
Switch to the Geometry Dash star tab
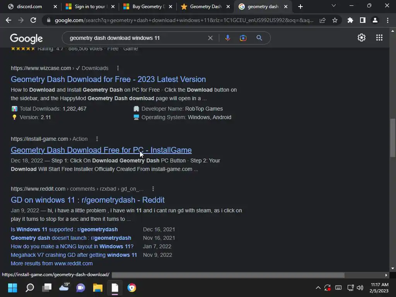(x=205, y=7)
